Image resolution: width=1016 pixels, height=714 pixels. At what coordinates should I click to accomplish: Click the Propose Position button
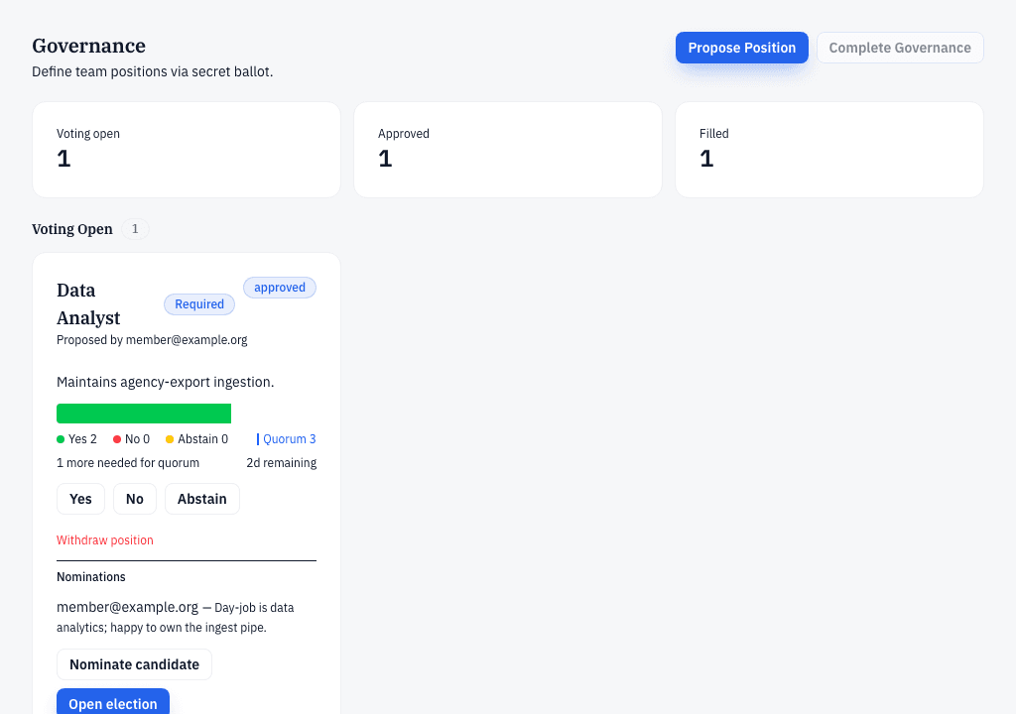[x=742, y=48]
